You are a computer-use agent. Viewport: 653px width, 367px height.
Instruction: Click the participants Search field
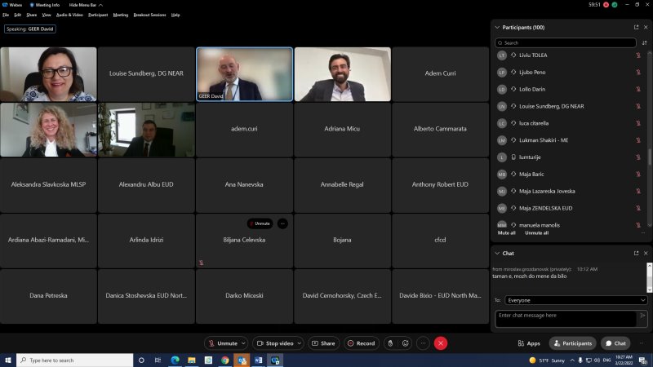click(x=566, y=43)
